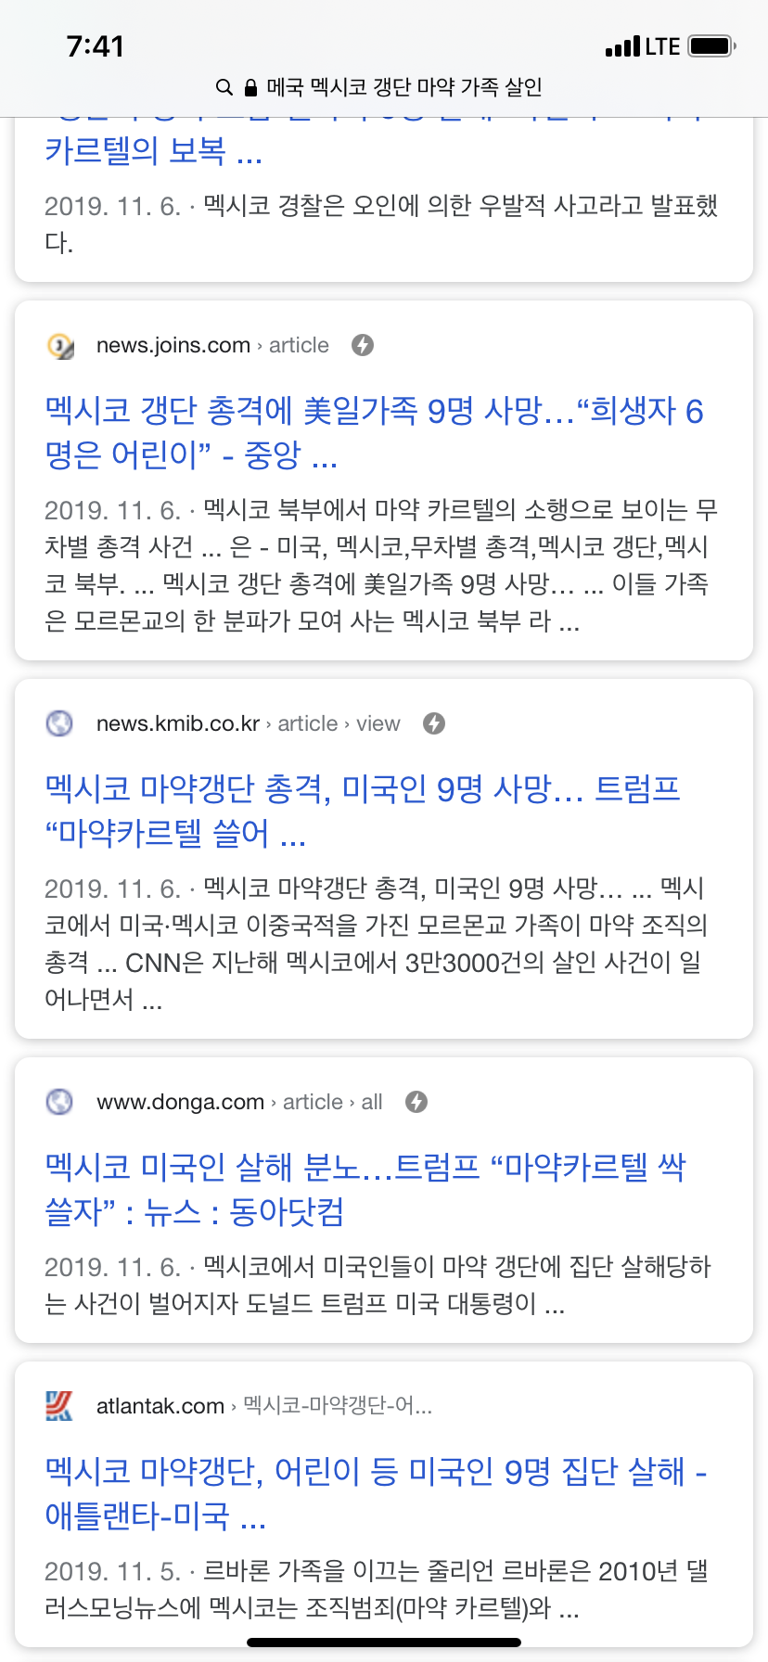
Task: Tap the AMP lightning icon beside www.donga.com
Action: coord(416,1102)
